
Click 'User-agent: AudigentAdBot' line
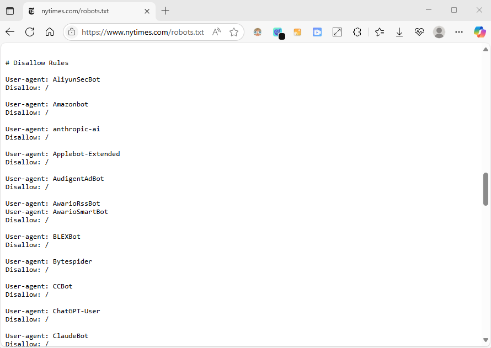[x=55, y=179]
